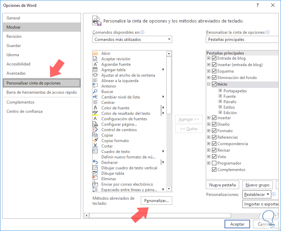This screenshot has height=231, width=281.
Task: Uncheck the Entrada de blog checkbox
Action: pos(214,58)
